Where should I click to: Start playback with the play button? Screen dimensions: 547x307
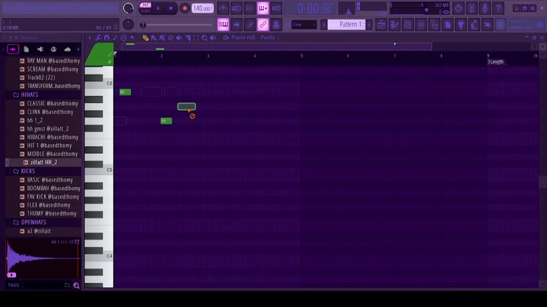click(158, 8)
